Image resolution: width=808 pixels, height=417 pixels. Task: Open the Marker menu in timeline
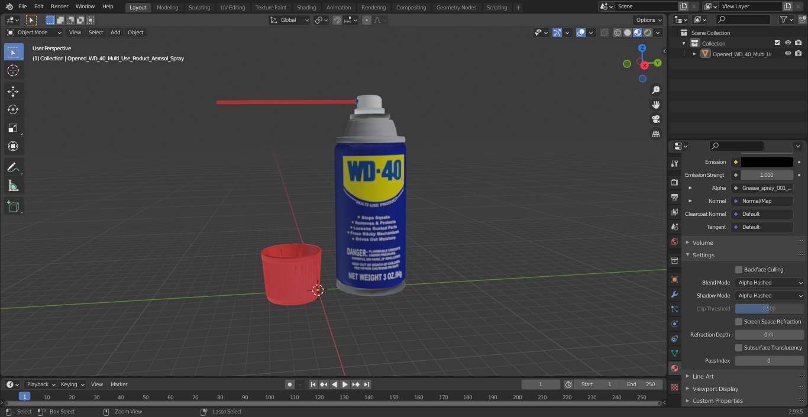click(x=119, y=384)
